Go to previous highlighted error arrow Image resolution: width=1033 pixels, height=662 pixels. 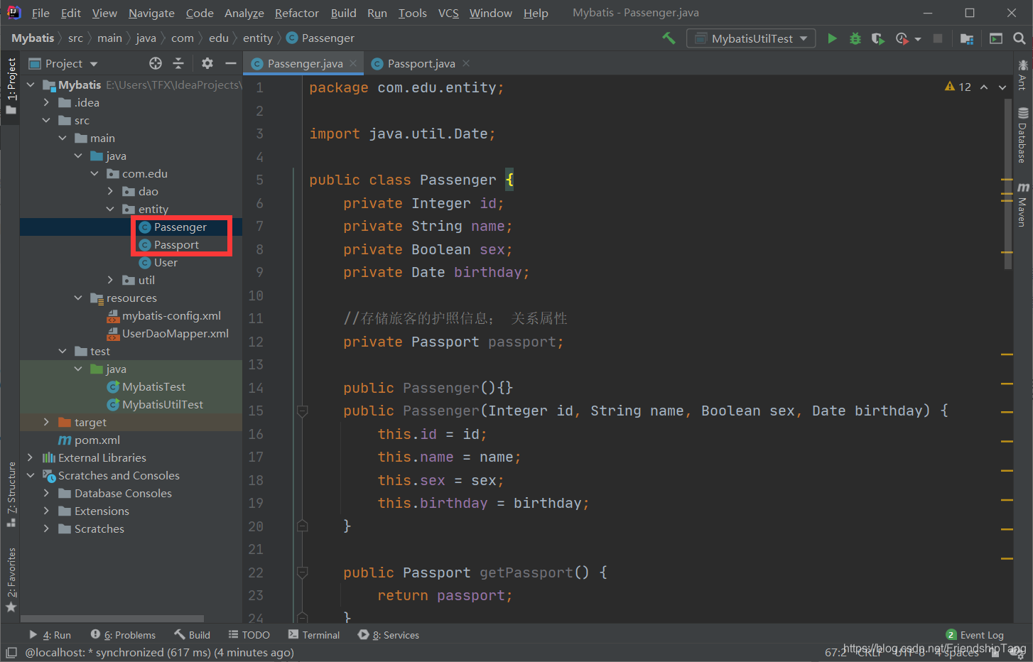coord(984,87)
